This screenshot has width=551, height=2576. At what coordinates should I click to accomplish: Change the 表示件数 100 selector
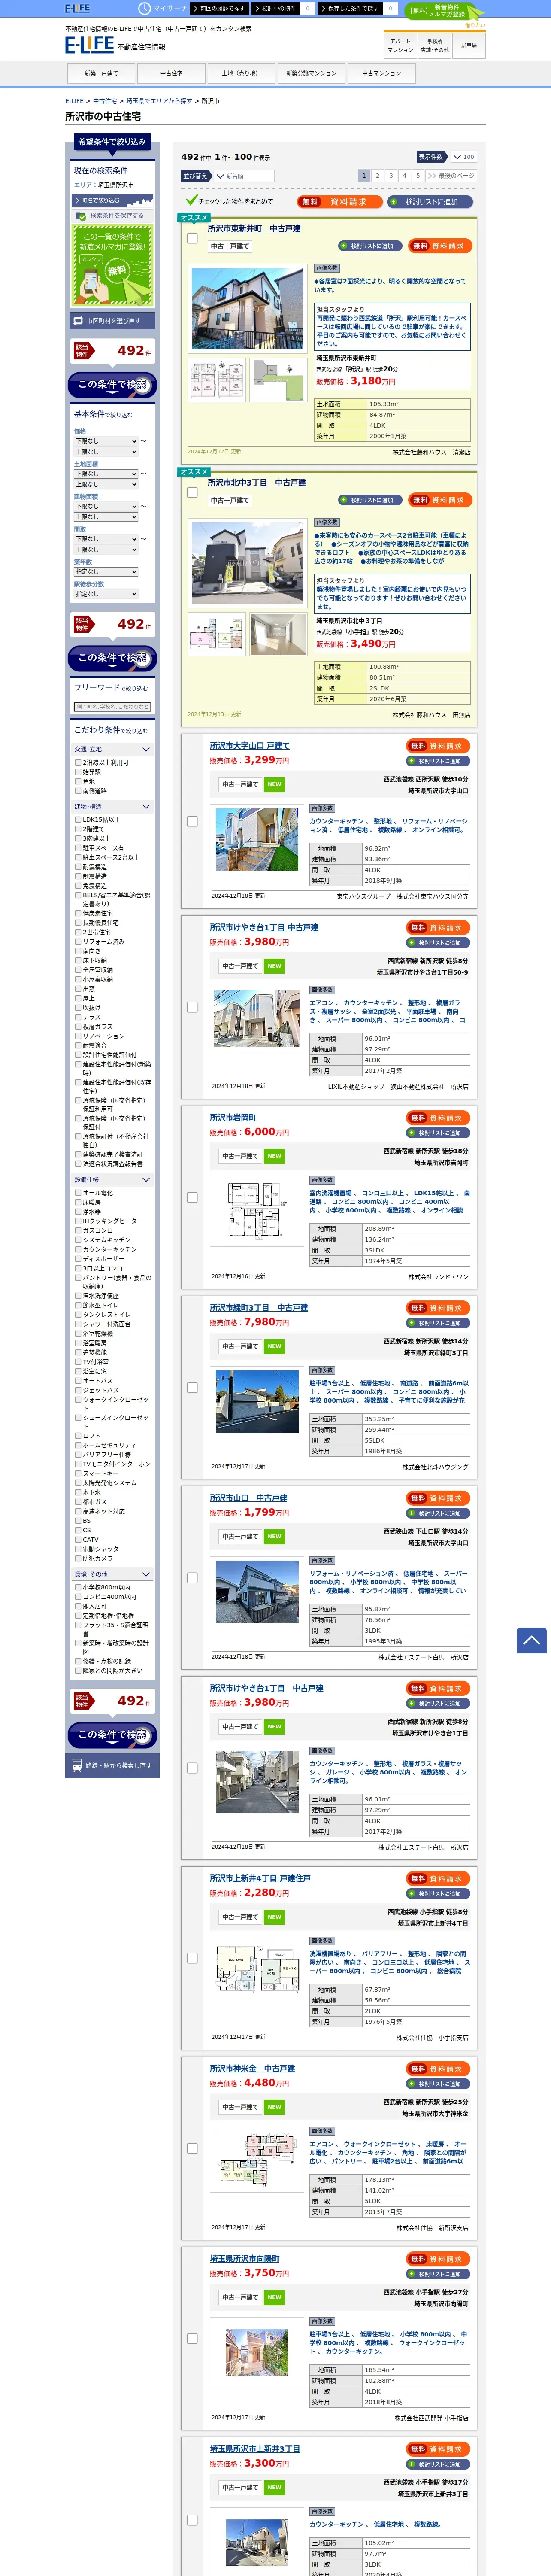(464, 157)
